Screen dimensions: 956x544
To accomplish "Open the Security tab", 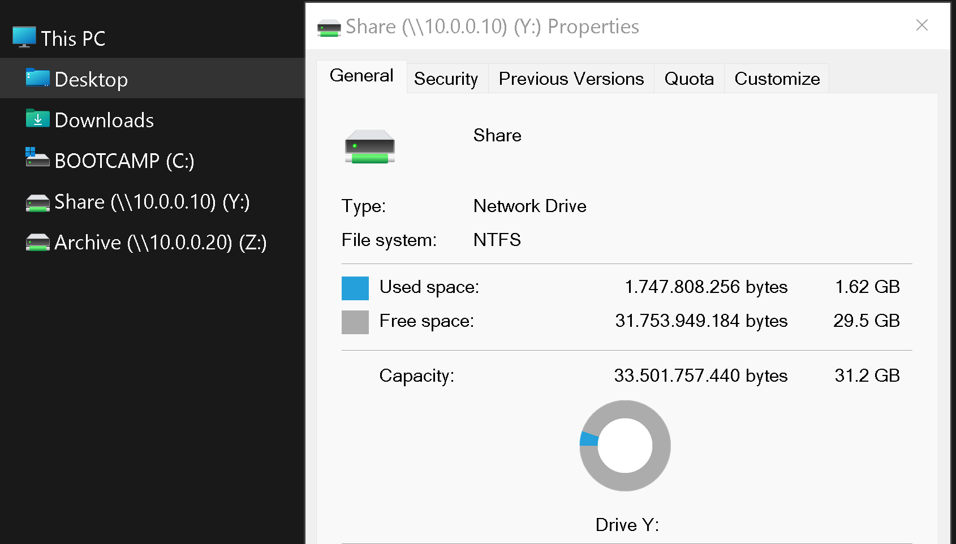I will [446, 79].
